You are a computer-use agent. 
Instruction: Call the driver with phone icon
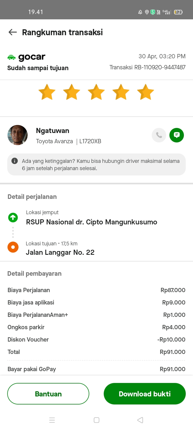(159, 135)
